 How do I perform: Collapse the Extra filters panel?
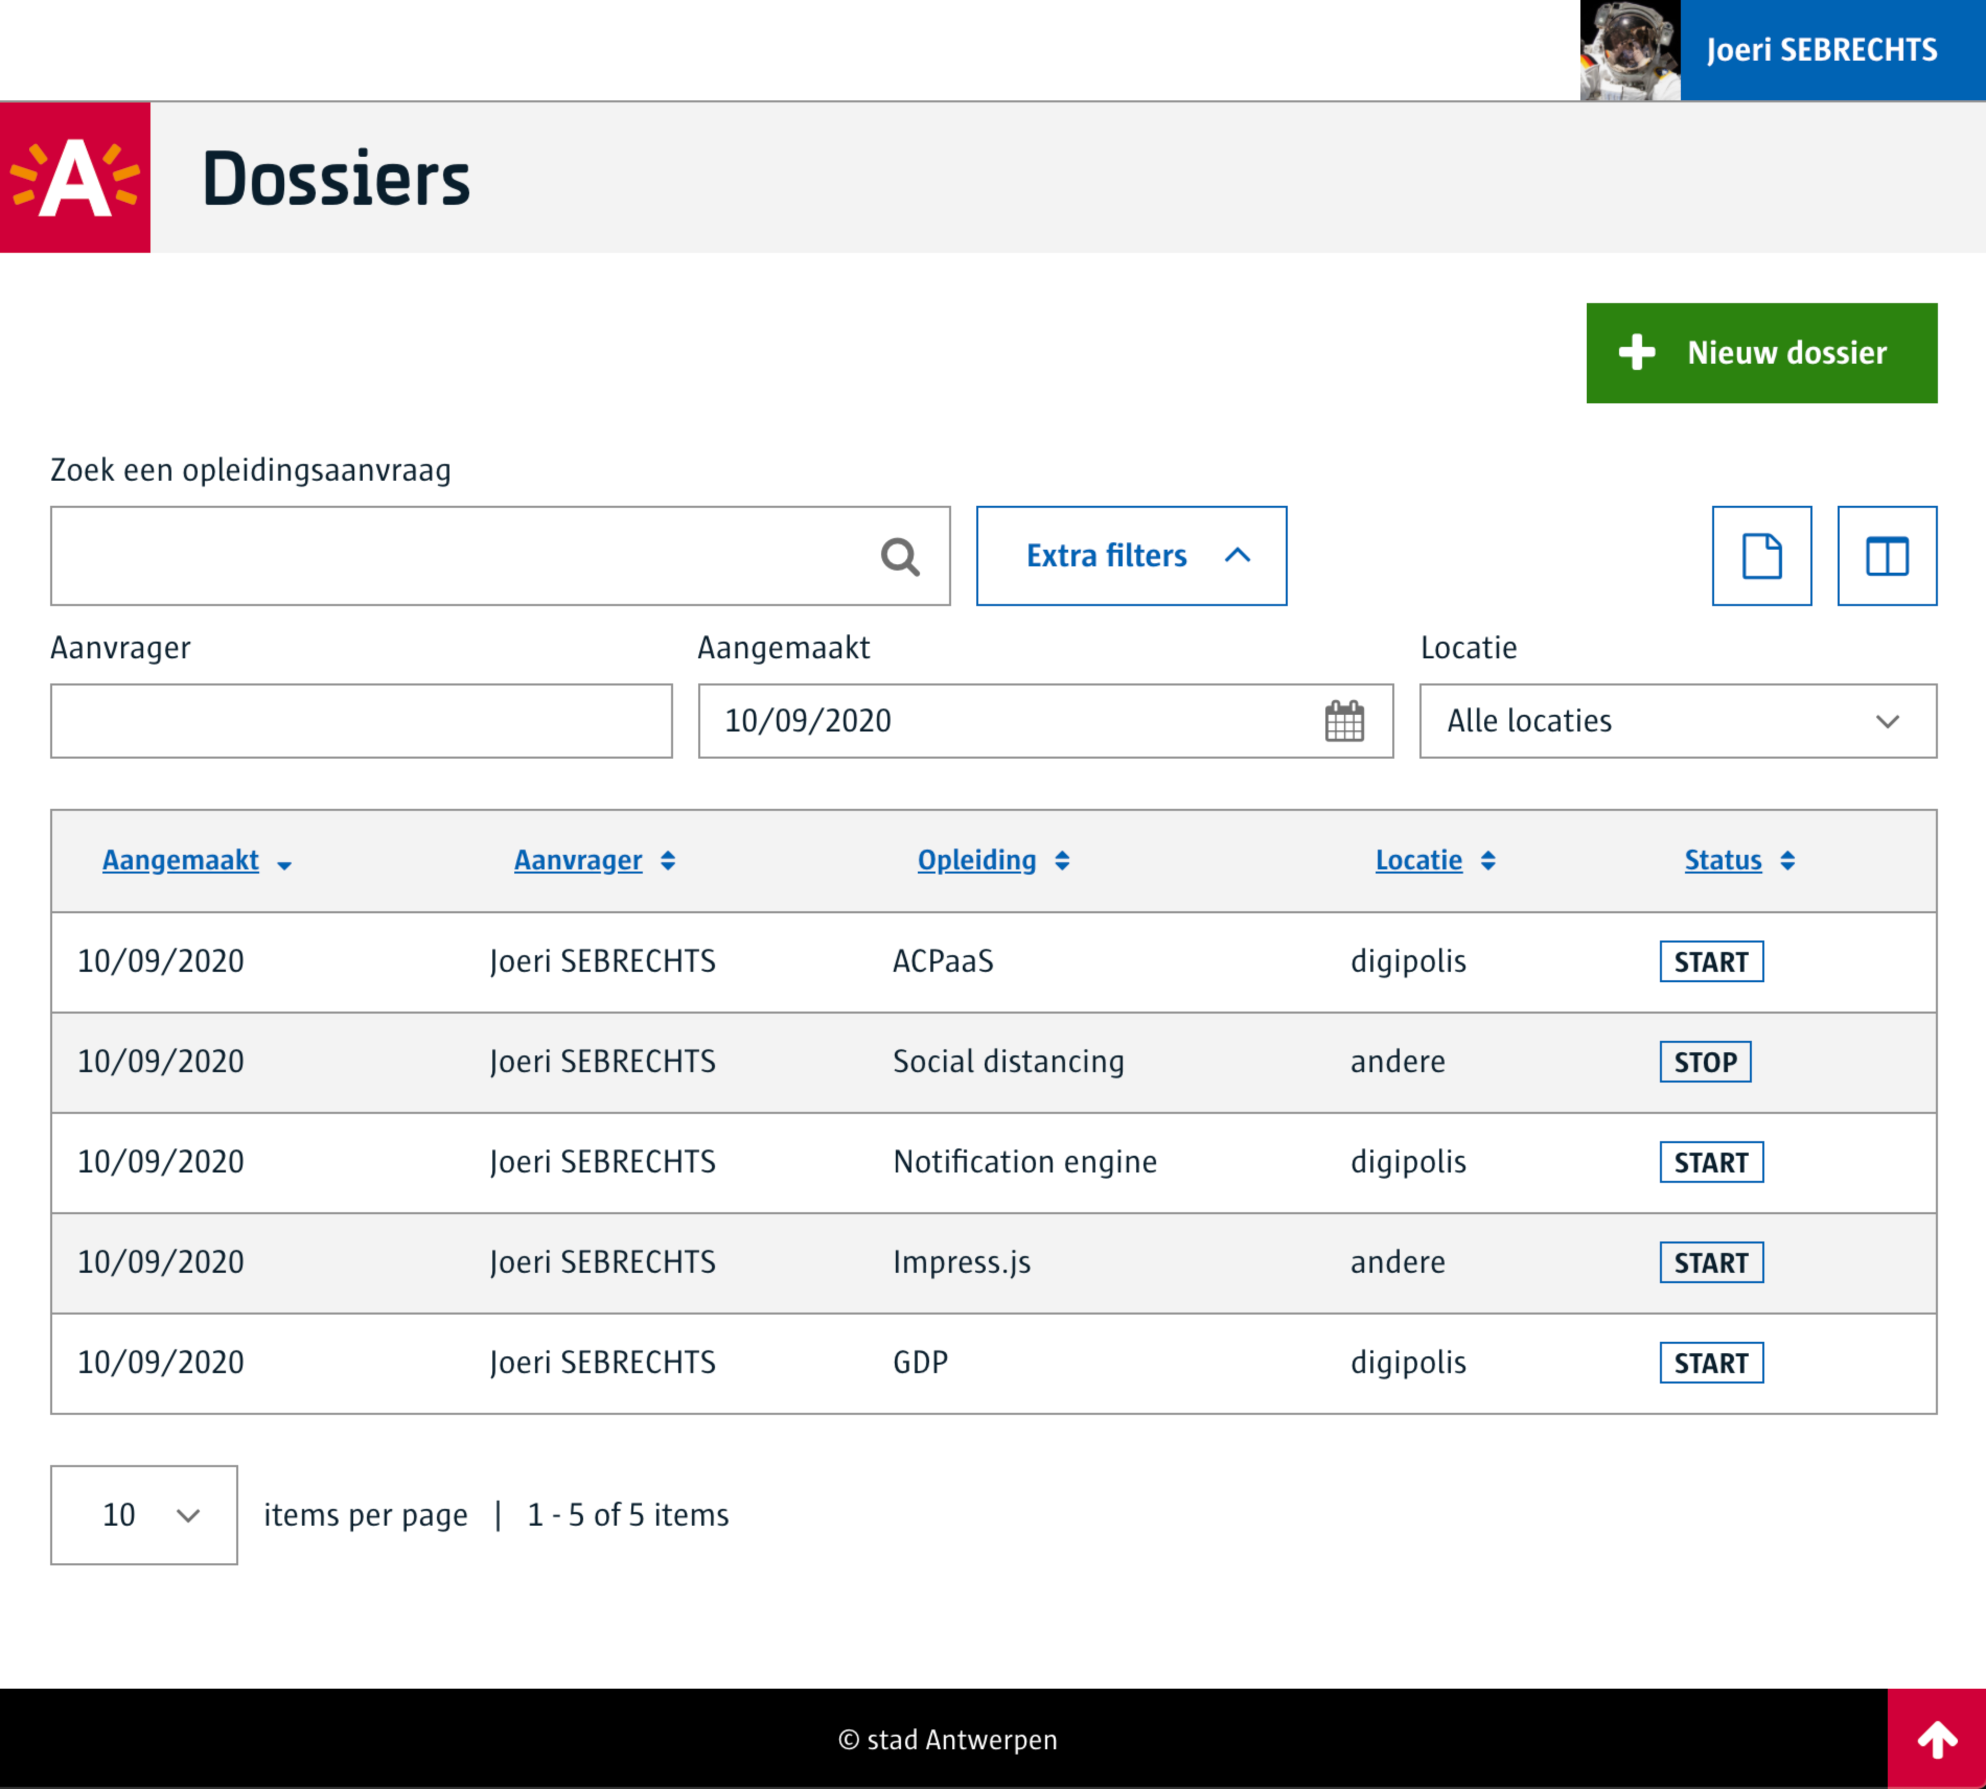(1130, 556)
